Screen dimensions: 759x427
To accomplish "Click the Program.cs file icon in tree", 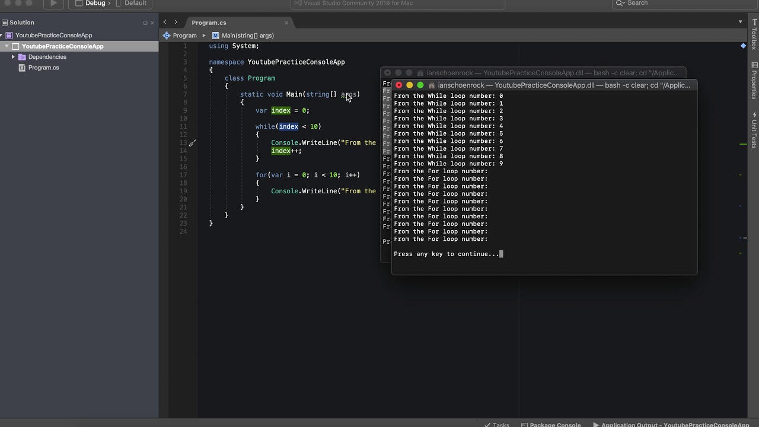I will (x=22, y=68).
